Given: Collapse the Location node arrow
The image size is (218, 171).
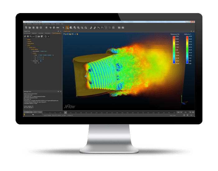Looking at the screenshot, I should [x=31, y=53].
